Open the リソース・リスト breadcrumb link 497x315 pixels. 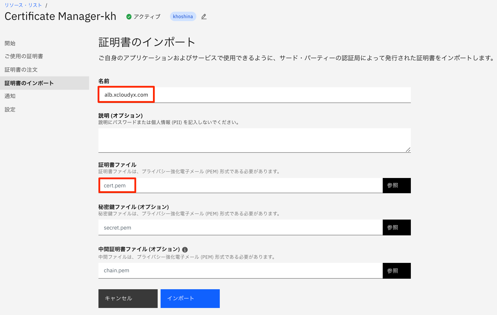23,5
